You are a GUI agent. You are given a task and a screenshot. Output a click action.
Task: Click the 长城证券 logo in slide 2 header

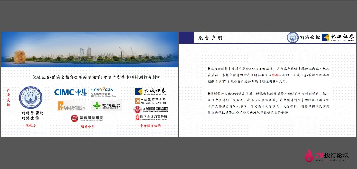pos(338,37)
